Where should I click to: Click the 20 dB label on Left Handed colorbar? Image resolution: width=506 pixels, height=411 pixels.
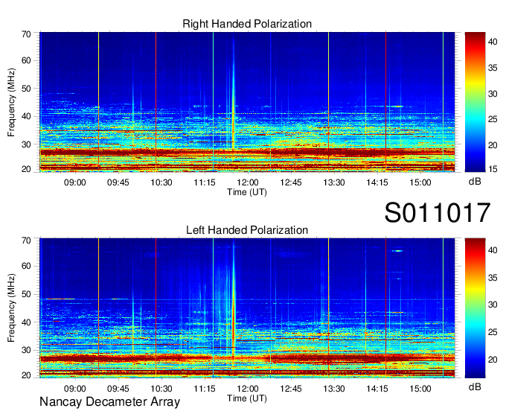[493, 360]
